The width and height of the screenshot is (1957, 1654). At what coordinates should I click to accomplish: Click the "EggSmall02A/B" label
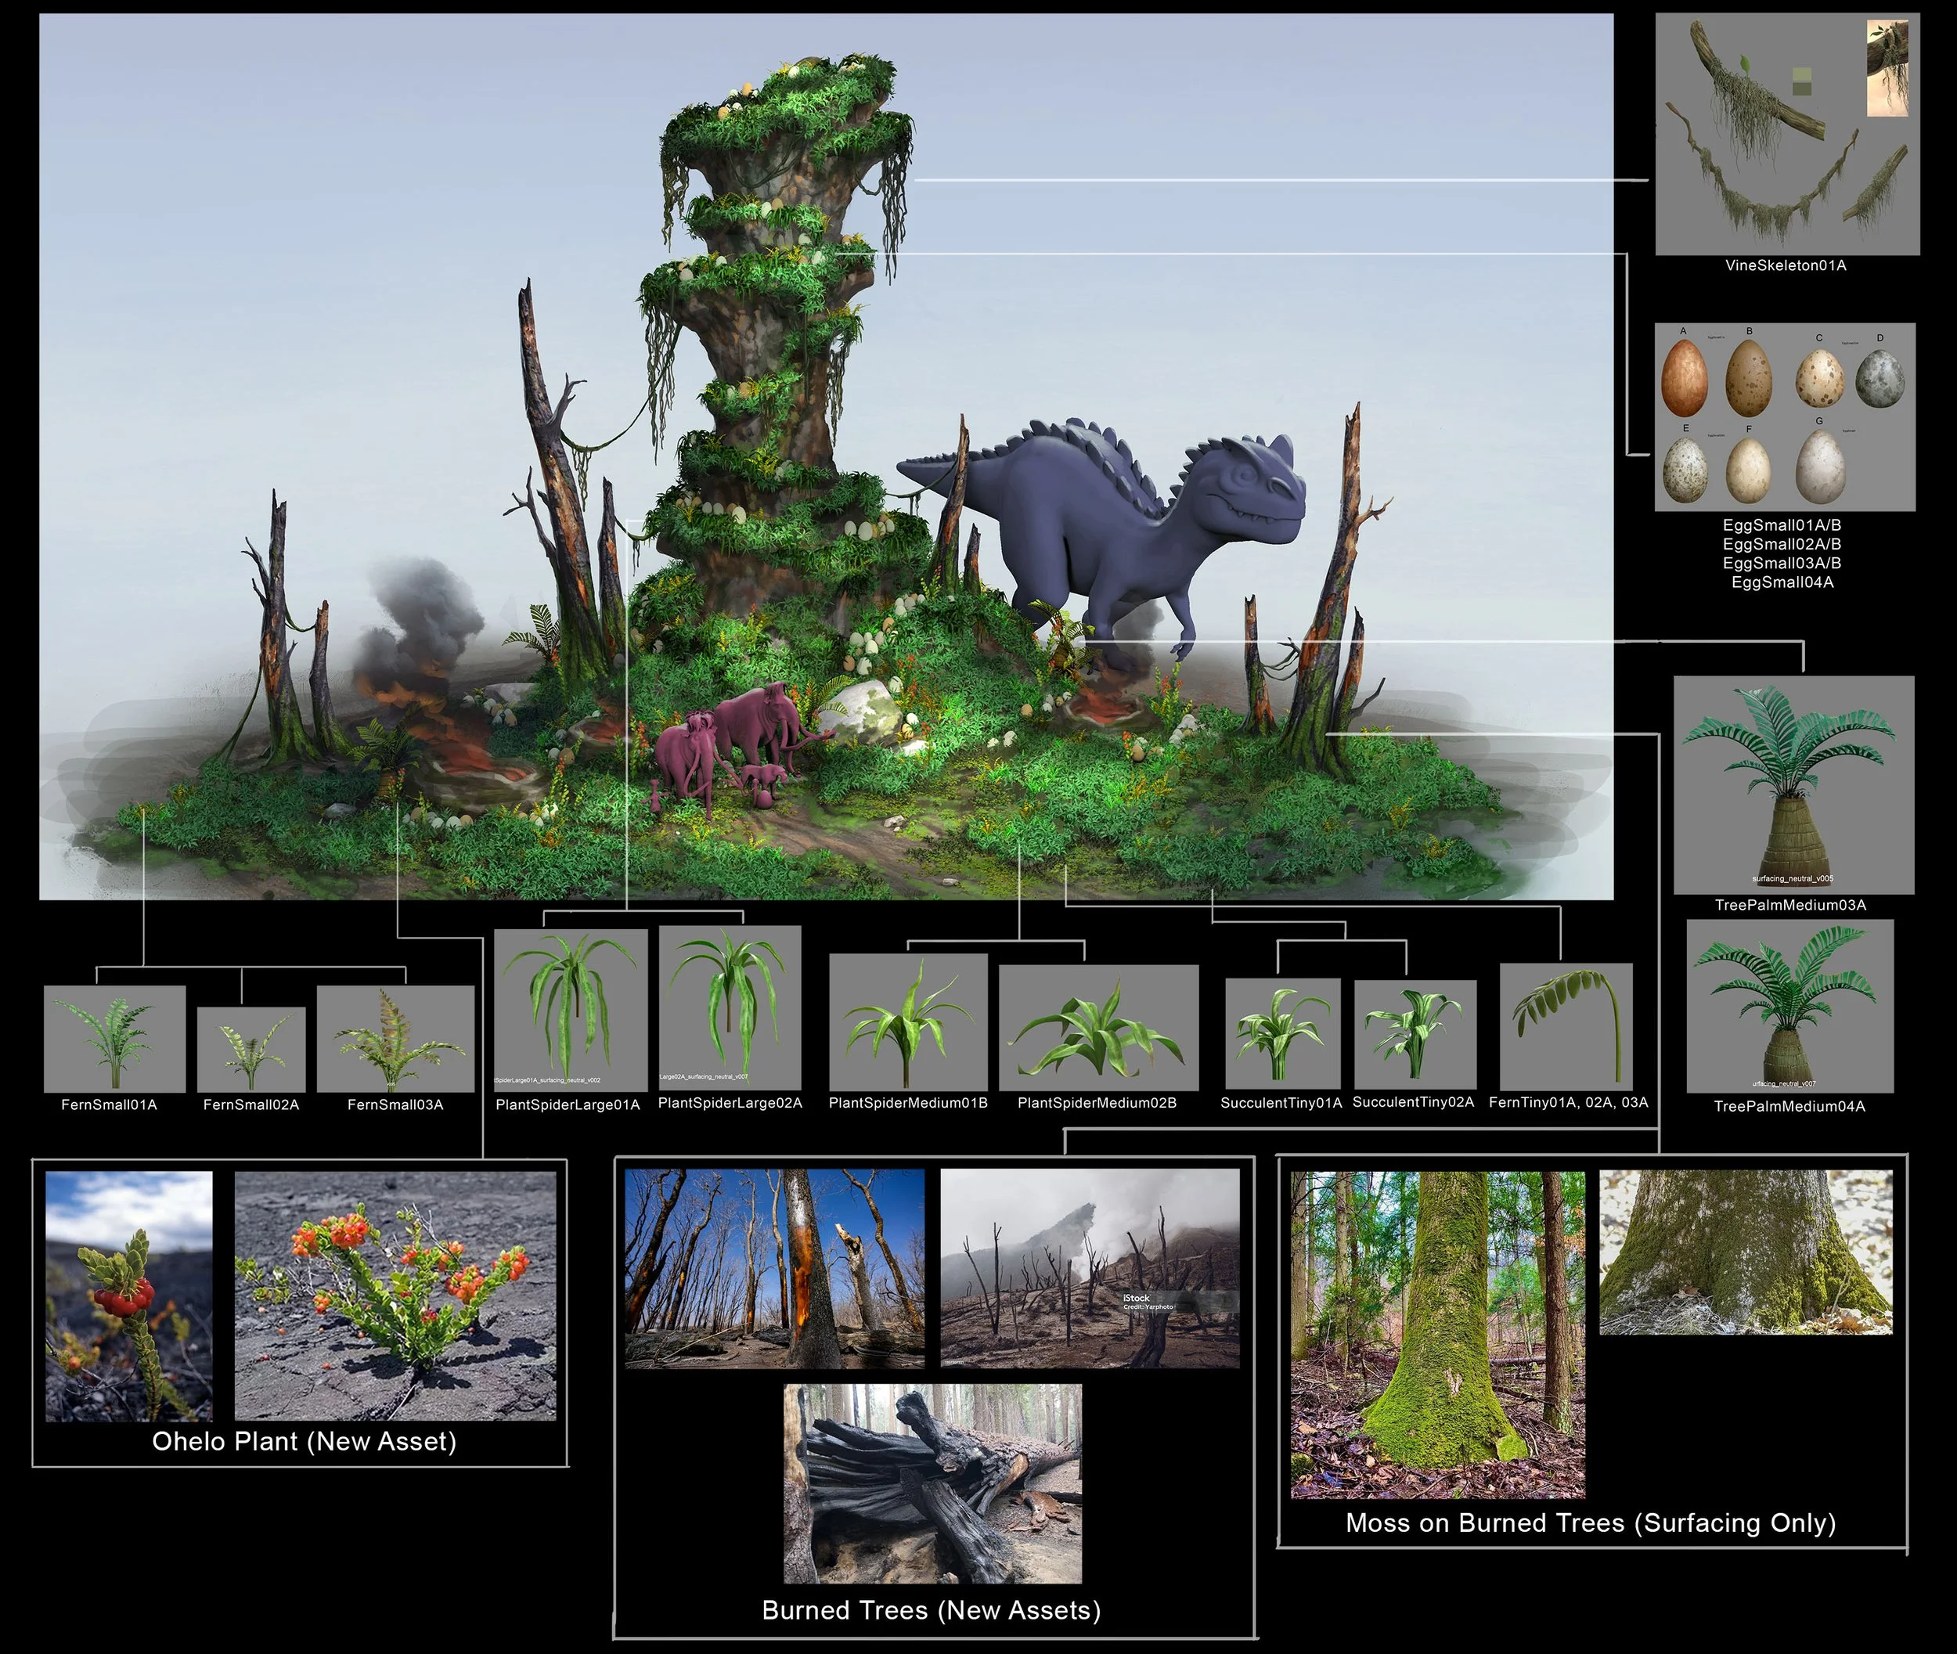1782,544
